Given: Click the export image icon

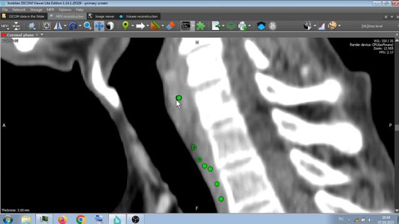Looking at the screenshot, I should (x=216, y=26).
